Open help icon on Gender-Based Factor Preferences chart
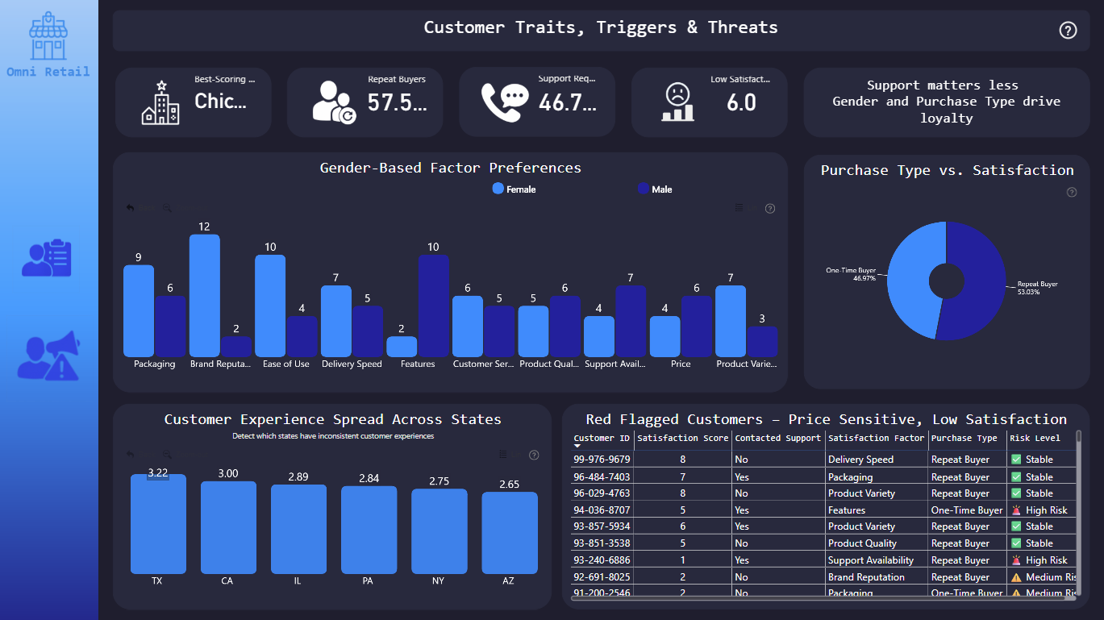1104x620 pixels. pyautogui.click(x=770, y=208)
